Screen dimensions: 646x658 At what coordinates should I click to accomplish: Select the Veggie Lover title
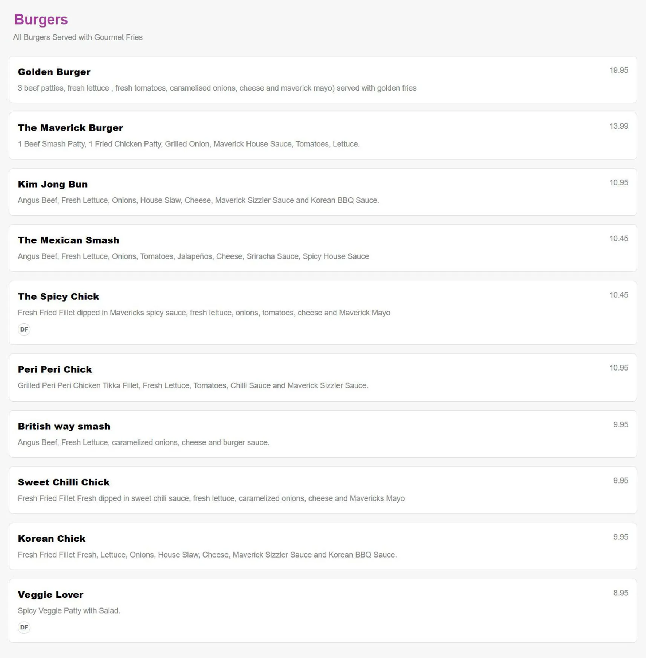pyautogui.click(x=51, y=595)
